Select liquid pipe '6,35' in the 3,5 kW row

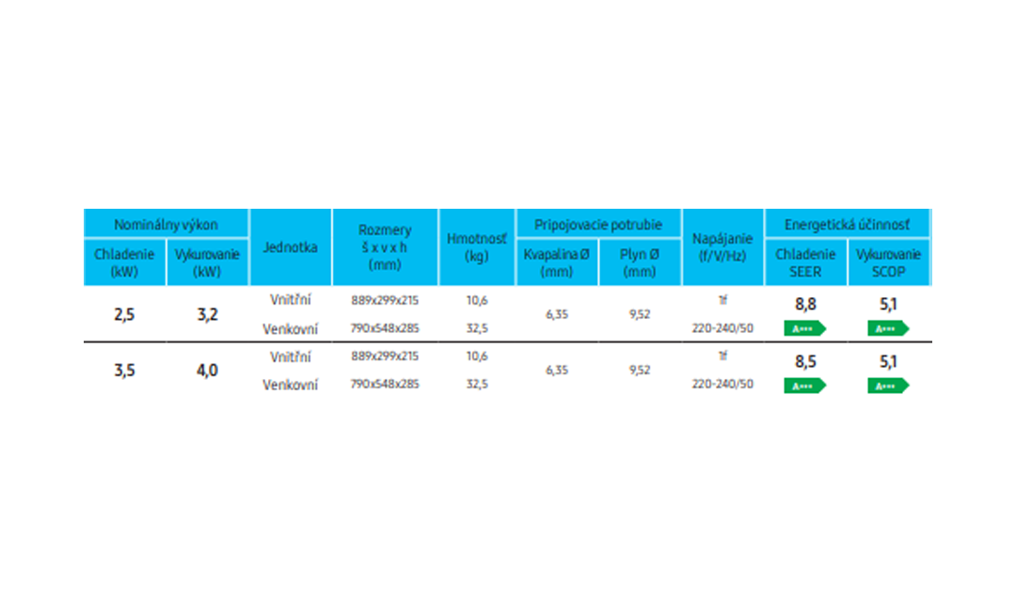tap(557, 371)
